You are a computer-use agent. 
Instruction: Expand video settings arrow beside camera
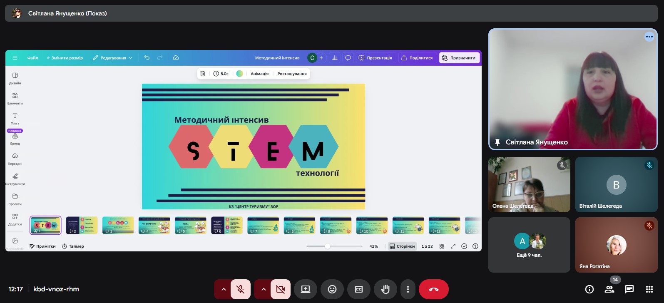(263, 289)
